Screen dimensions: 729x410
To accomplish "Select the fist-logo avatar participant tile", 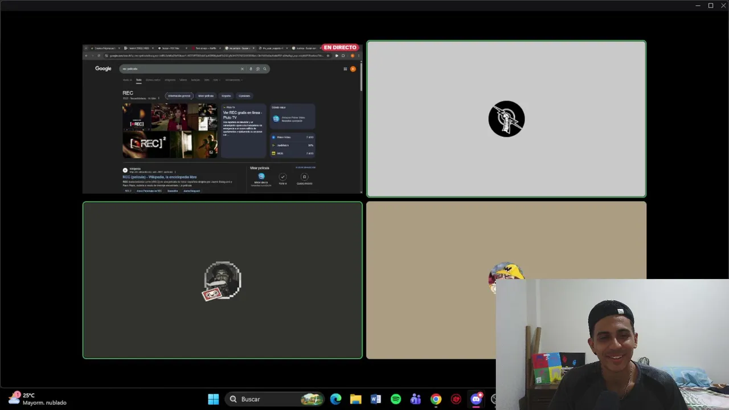I will coord(506,118).
